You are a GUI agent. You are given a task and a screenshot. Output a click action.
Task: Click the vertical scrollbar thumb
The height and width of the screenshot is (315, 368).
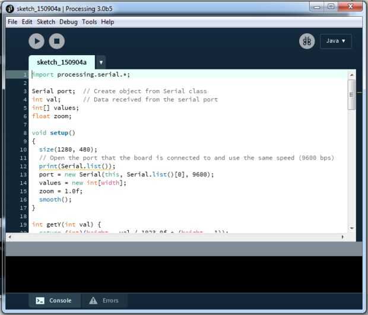tap(351, 95)
